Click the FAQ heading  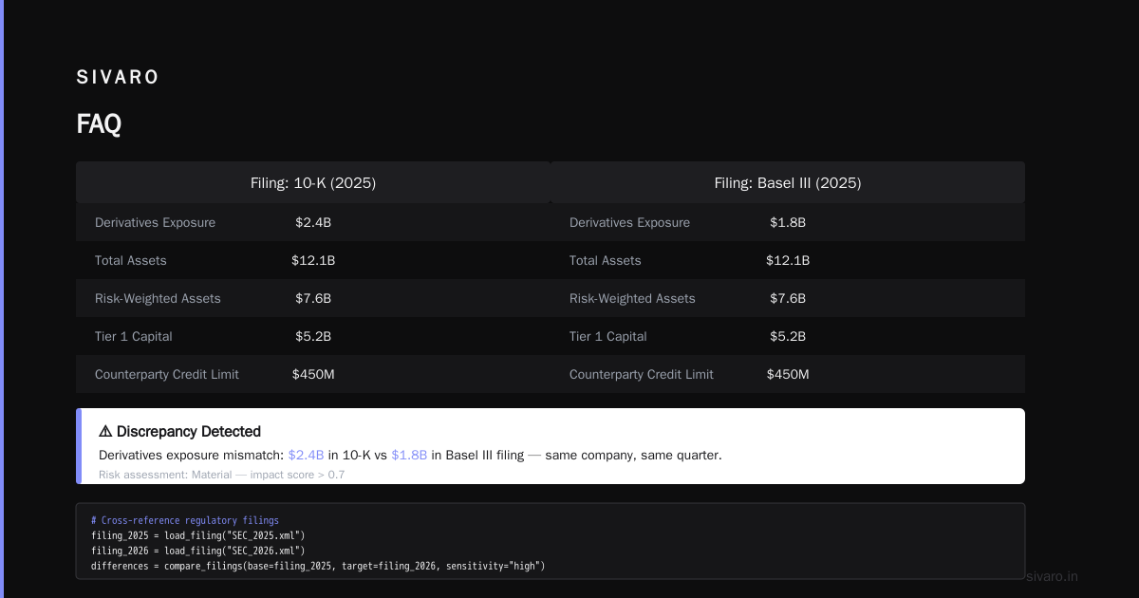click(x=99, y=124)
